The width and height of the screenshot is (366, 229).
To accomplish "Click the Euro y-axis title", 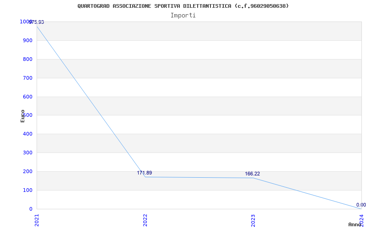I will click(22, 116).
